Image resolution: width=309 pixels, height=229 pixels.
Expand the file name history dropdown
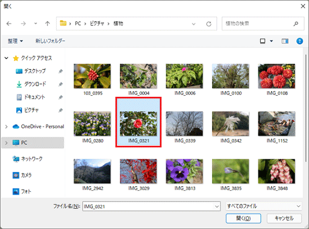(217, 206)
